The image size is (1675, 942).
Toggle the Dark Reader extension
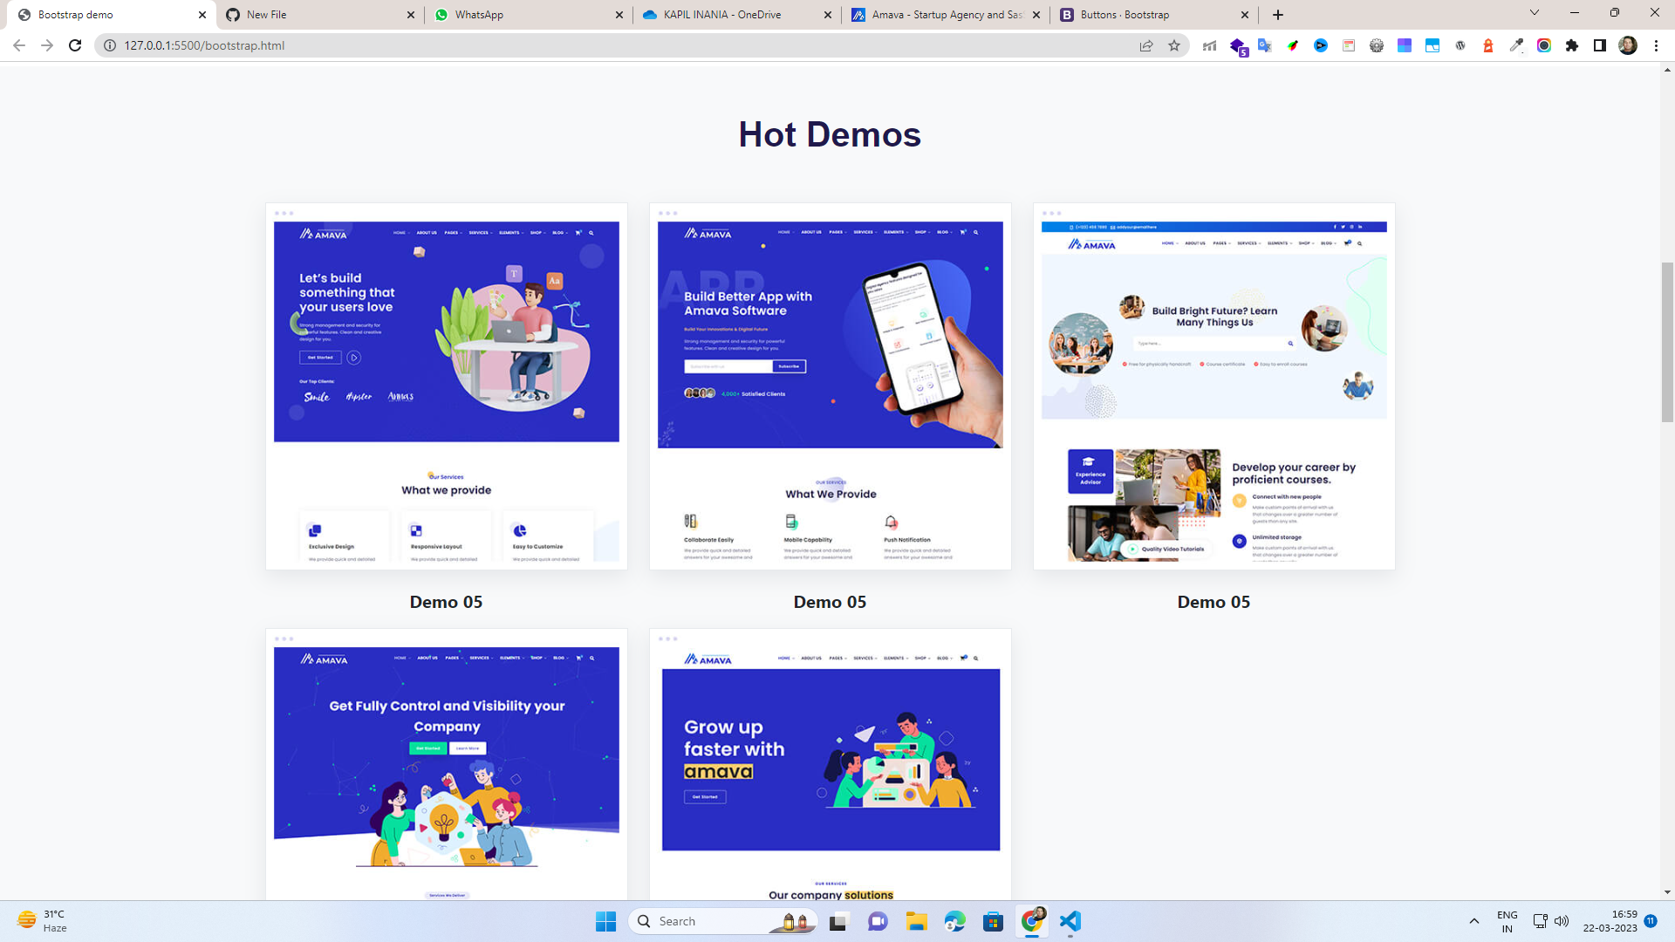pyautogui.click(x=1600, y=45)
